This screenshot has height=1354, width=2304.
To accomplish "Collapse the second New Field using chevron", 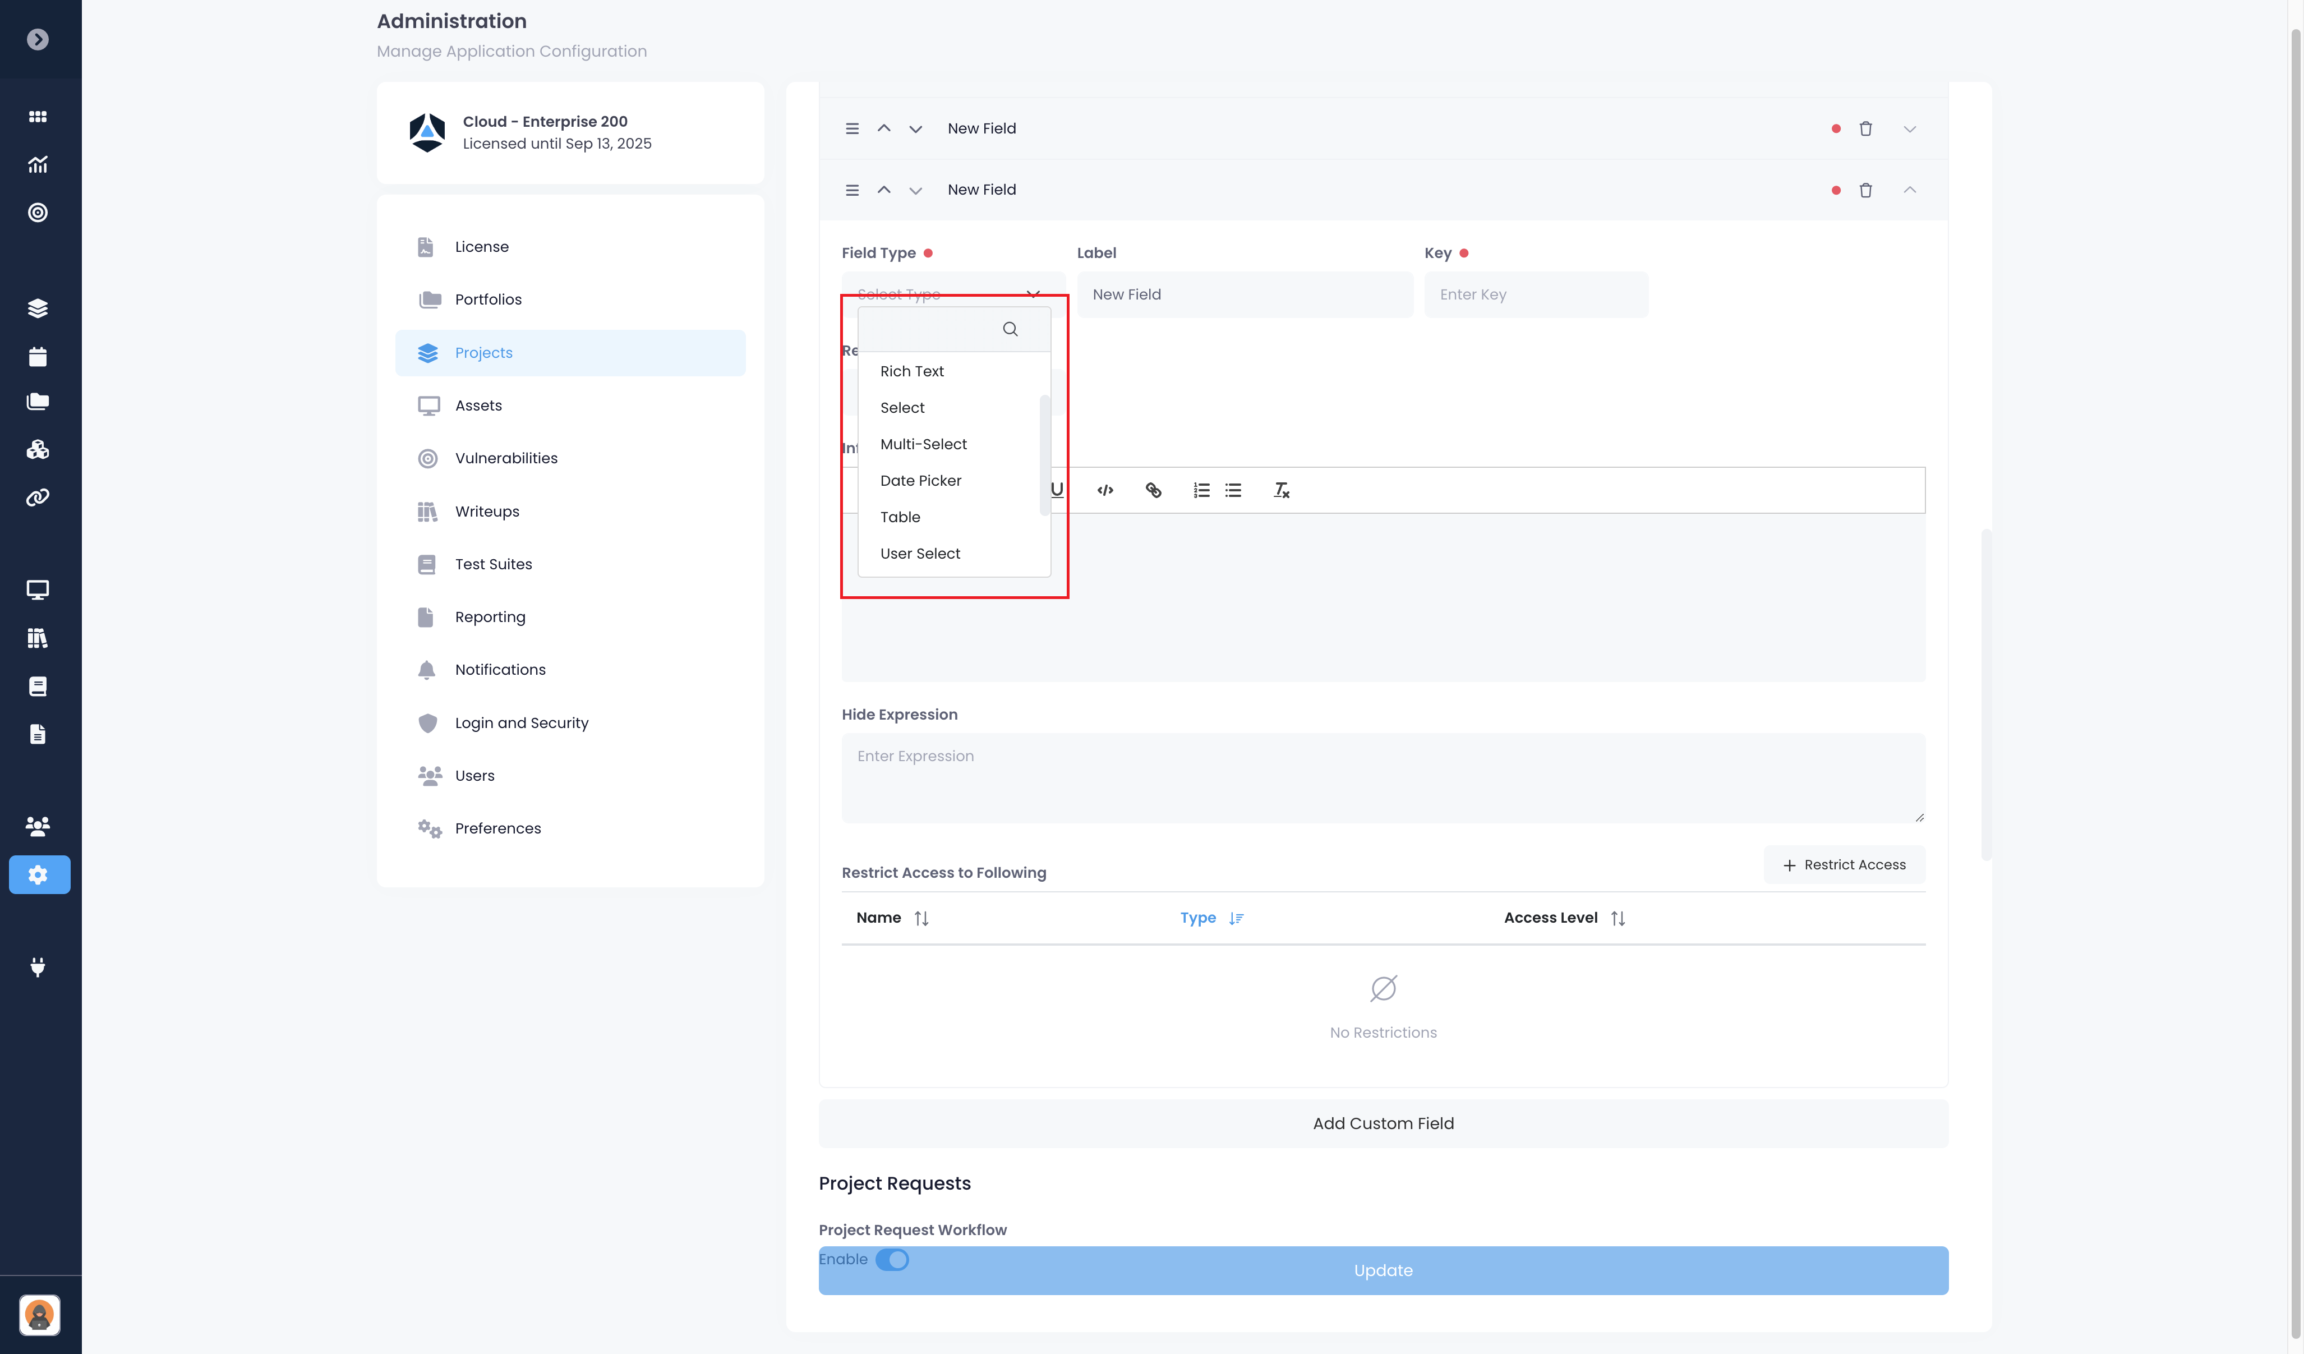I will [x=1909, y=190].
